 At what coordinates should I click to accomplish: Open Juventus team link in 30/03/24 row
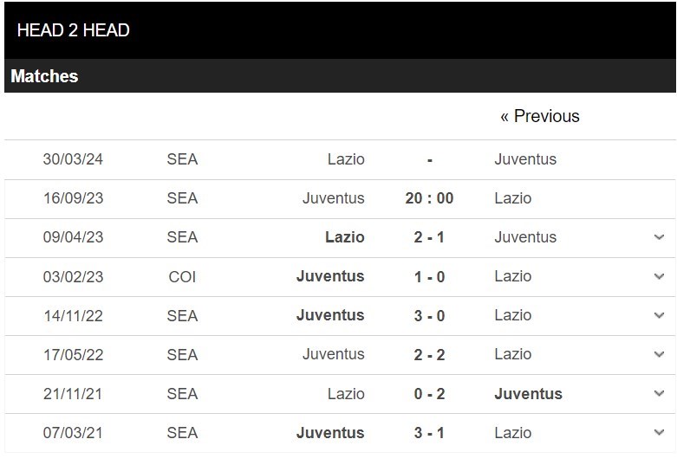[x=525, y=159]
